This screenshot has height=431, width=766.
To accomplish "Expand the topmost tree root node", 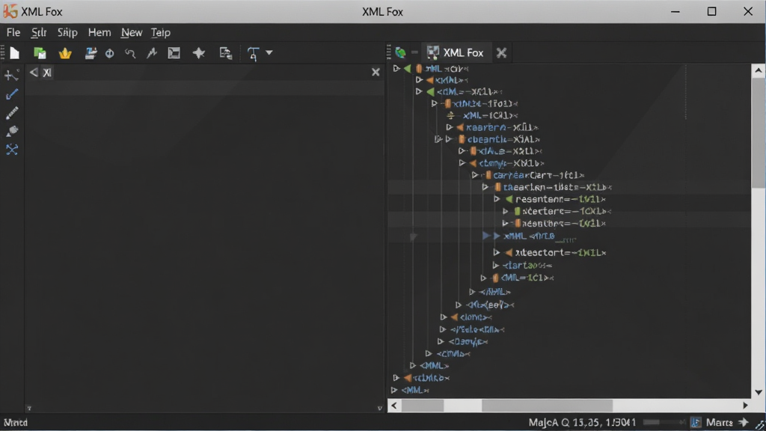I will coord(396,69).
